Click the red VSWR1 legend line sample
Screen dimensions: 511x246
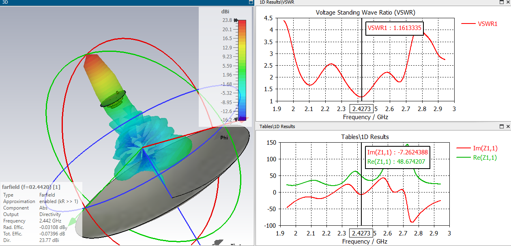pyautogui.click(x=468, y=24)
